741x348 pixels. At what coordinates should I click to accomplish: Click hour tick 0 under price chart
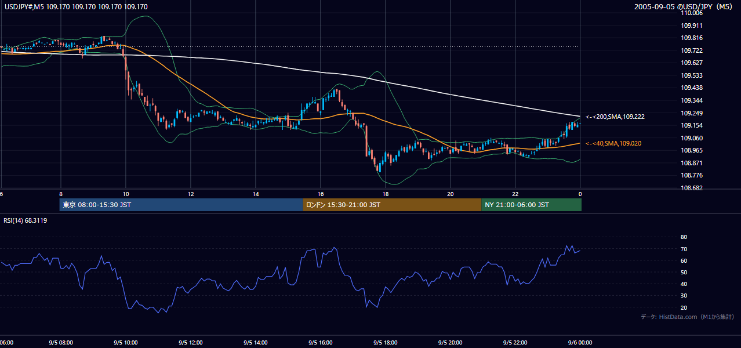tap(580, 194)
